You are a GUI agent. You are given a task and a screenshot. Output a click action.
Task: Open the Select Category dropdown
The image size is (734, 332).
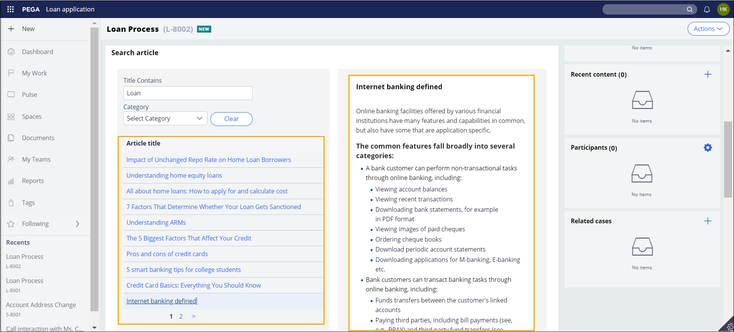(165, 118)
